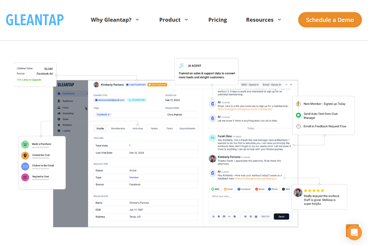Click Kimberly Fortuno's avatar in profile header
Viewport: 368px width, 245px height.
click(96, 85)
